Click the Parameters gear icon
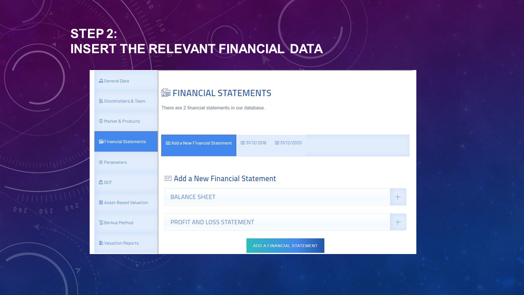 101,162
